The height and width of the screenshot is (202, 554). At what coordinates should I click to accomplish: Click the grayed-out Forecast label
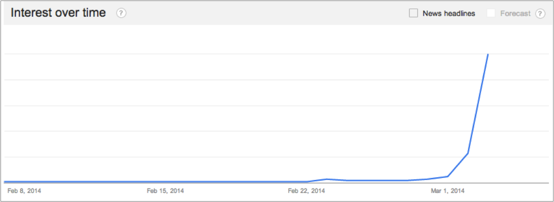tap(515, 13)
